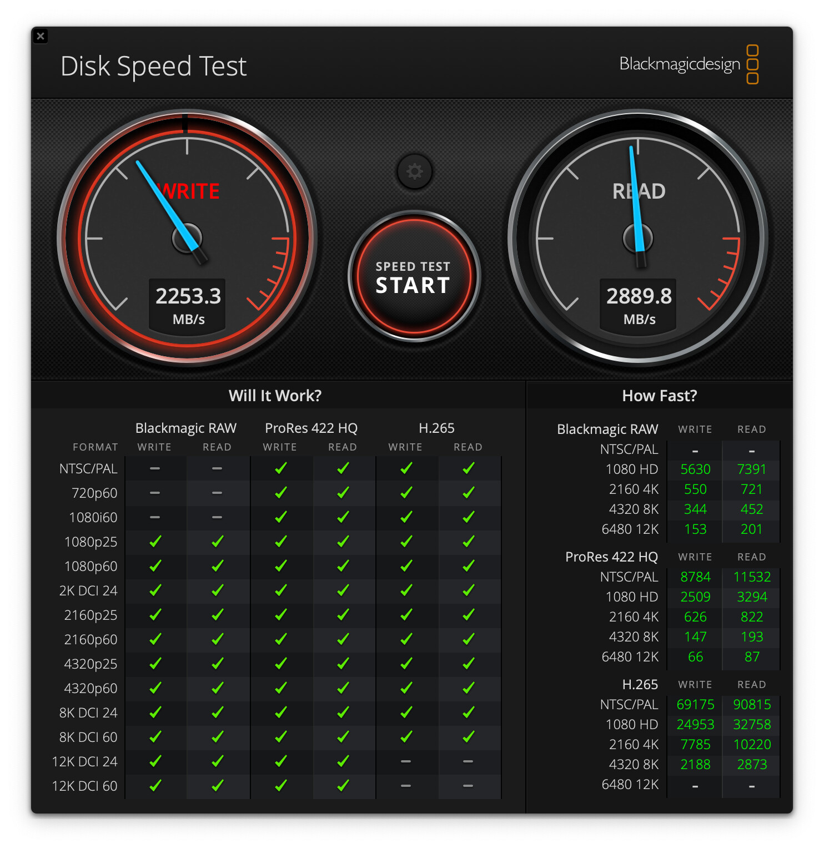Click Blackmagic RAW read checkmark for 8K DCI 24
The height and width of the screenshot is (849, 824).
pos(218,712)
